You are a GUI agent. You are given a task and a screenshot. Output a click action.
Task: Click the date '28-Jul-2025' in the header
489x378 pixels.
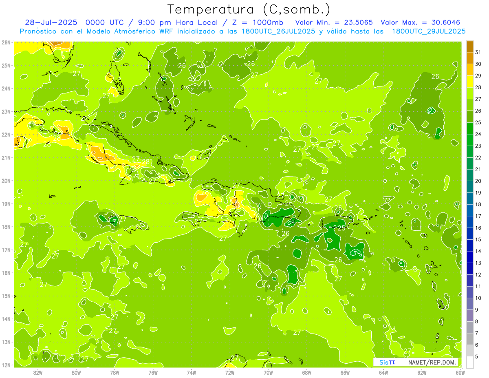(x=52, y=22)
